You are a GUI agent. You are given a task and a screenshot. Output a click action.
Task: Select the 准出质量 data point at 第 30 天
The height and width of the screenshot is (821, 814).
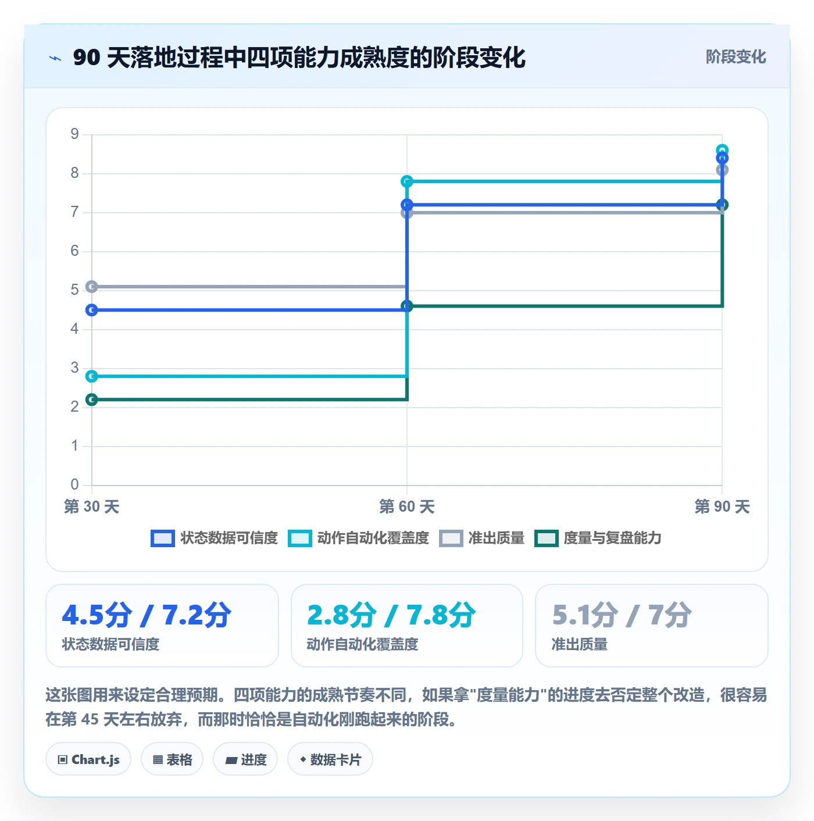pyautogui.click(x=92, y=287)
